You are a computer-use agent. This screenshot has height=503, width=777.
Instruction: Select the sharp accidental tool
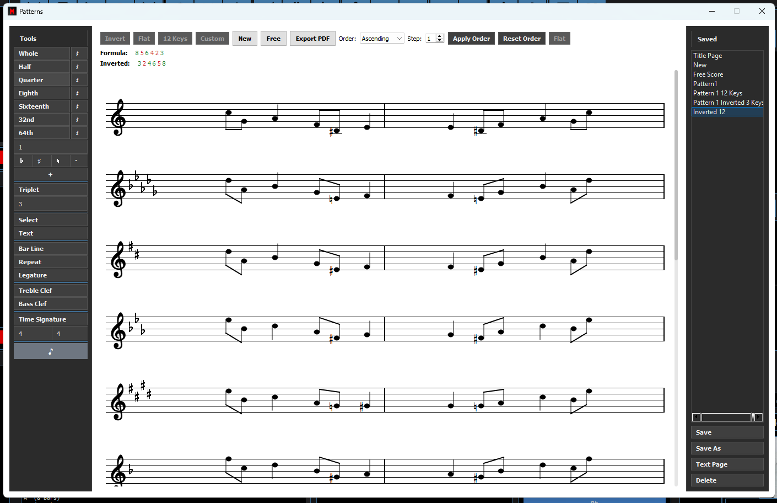(x=39, y=161)
